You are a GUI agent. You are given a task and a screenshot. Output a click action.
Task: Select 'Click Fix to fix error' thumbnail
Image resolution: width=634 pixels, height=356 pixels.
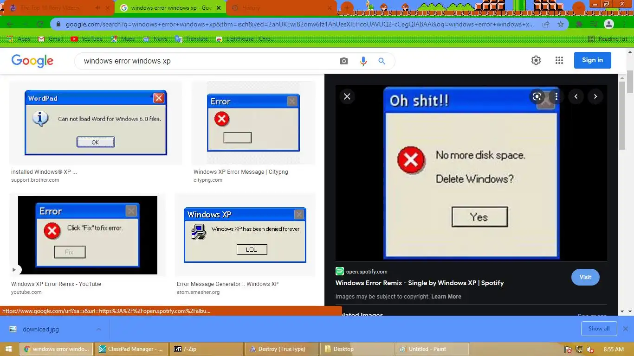(x=88, y=235)
